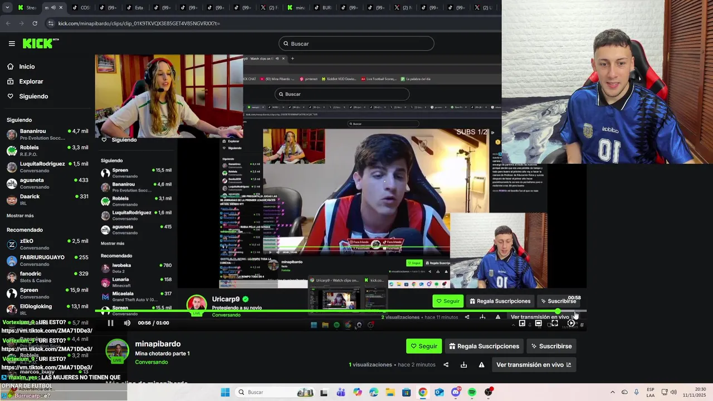713x401 pixels.
Task: Open File Explorer from taskbar
Action: pos(390,392)
